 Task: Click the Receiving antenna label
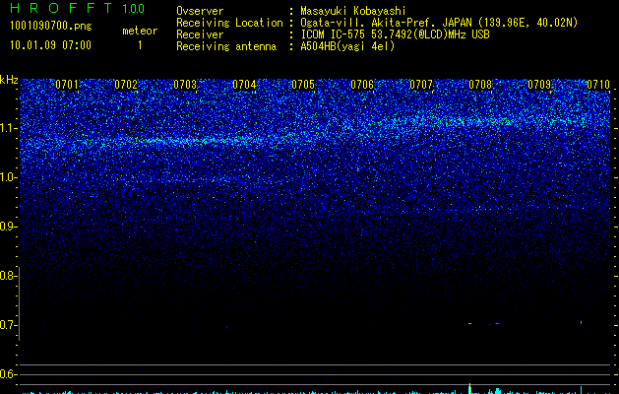[x=226, y=46]
